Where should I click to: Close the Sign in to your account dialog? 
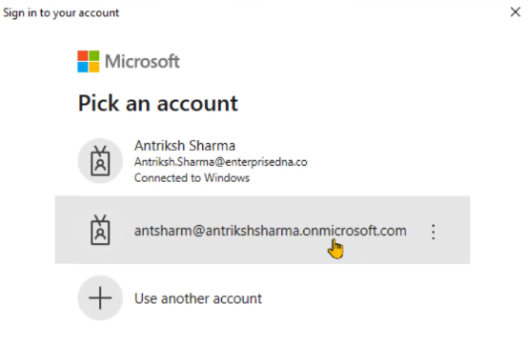coord(516,12)
